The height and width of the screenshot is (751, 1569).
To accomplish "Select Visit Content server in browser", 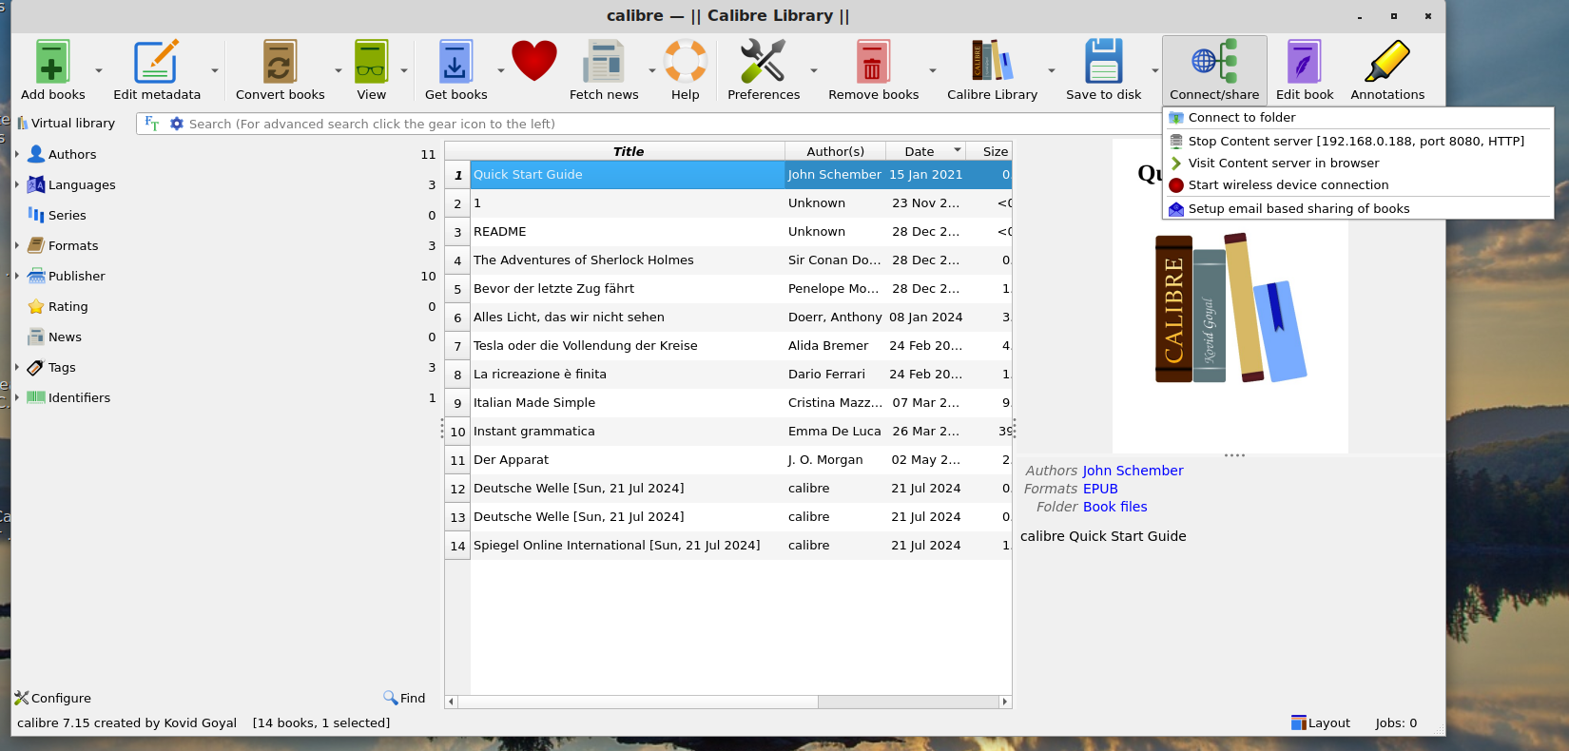I will (1358, 164).
